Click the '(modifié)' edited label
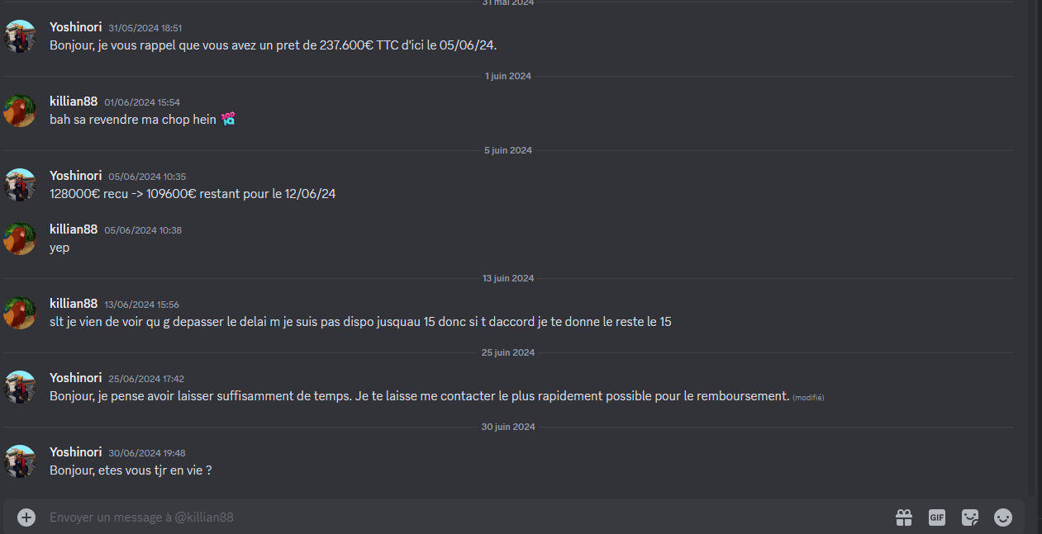This screenshot has height=534, width=1042. (x=808, y=398)
